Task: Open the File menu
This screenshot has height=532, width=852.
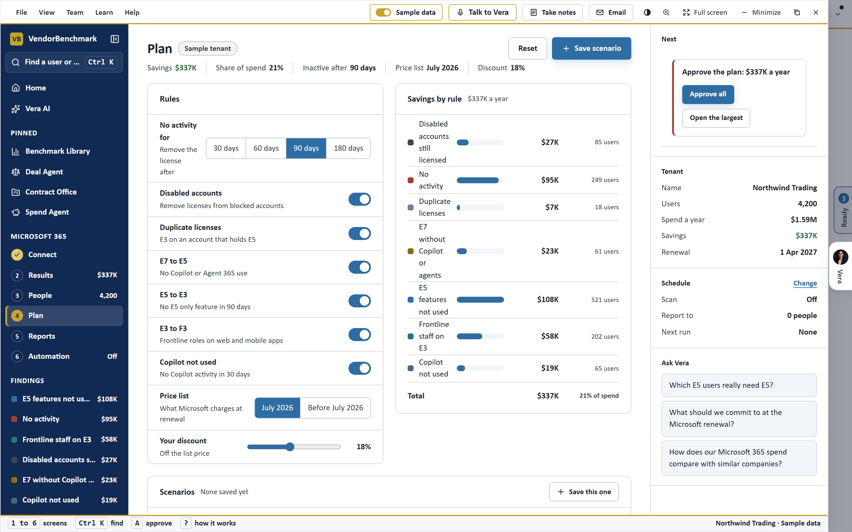Action: coord(21,12)
